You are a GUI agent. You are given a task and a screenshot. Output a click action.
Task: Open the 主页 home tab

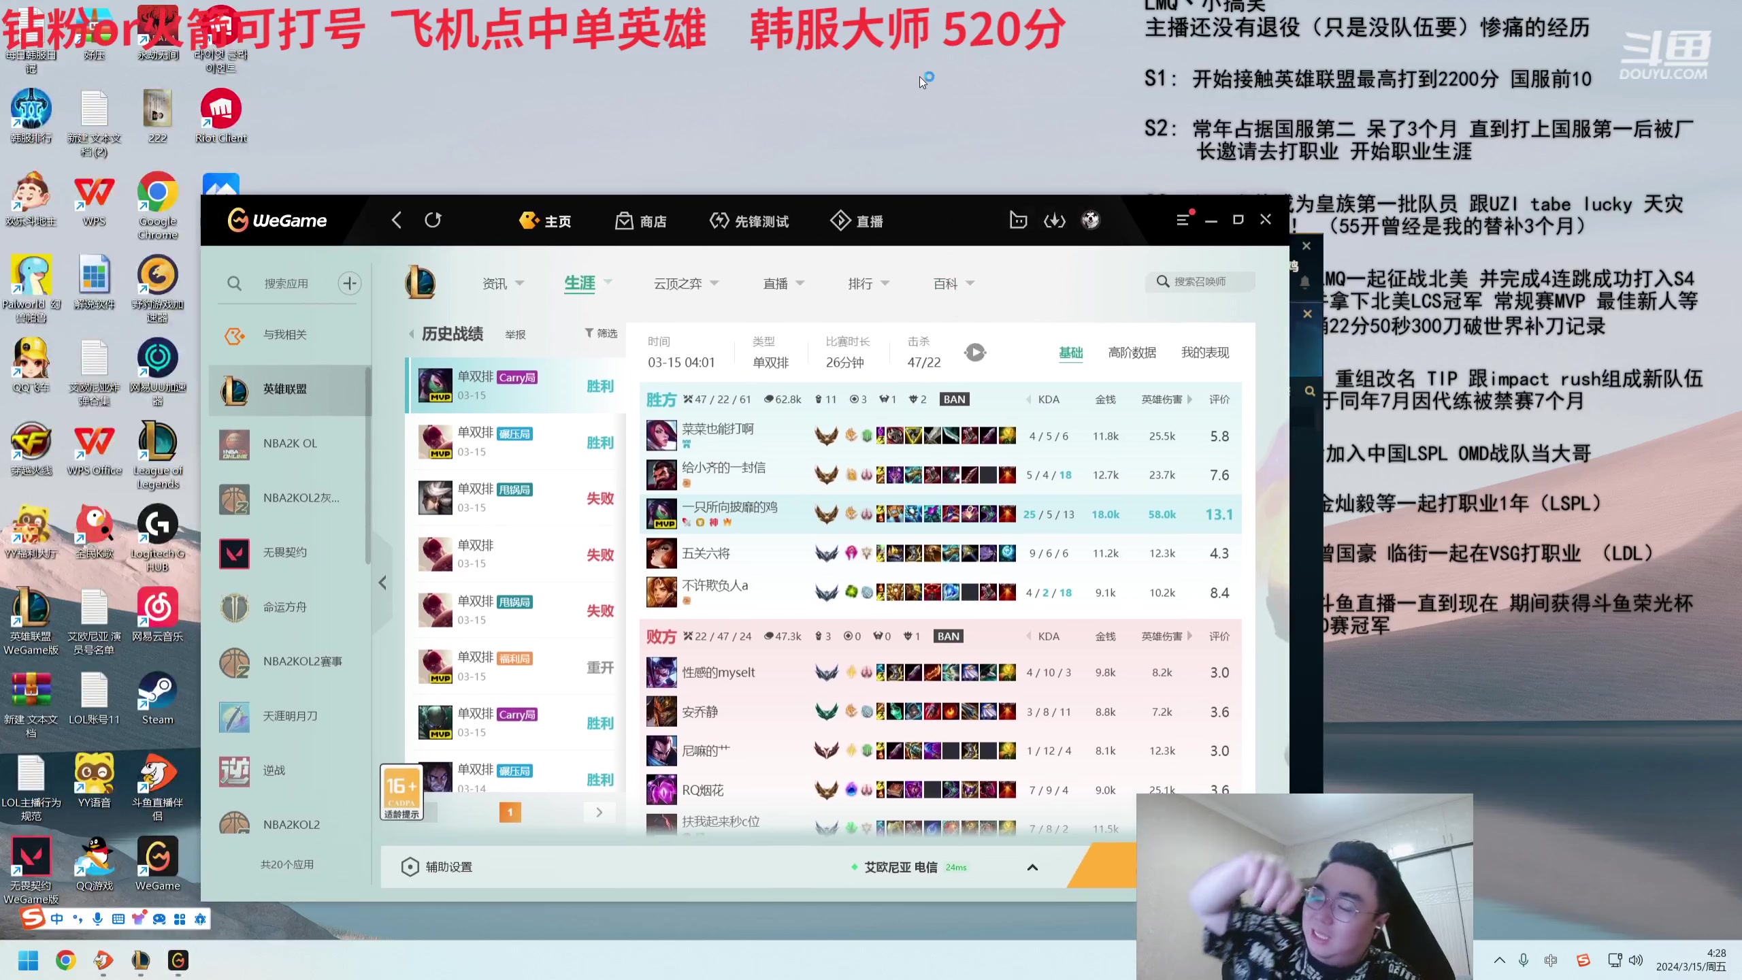[x=545, y=220]
